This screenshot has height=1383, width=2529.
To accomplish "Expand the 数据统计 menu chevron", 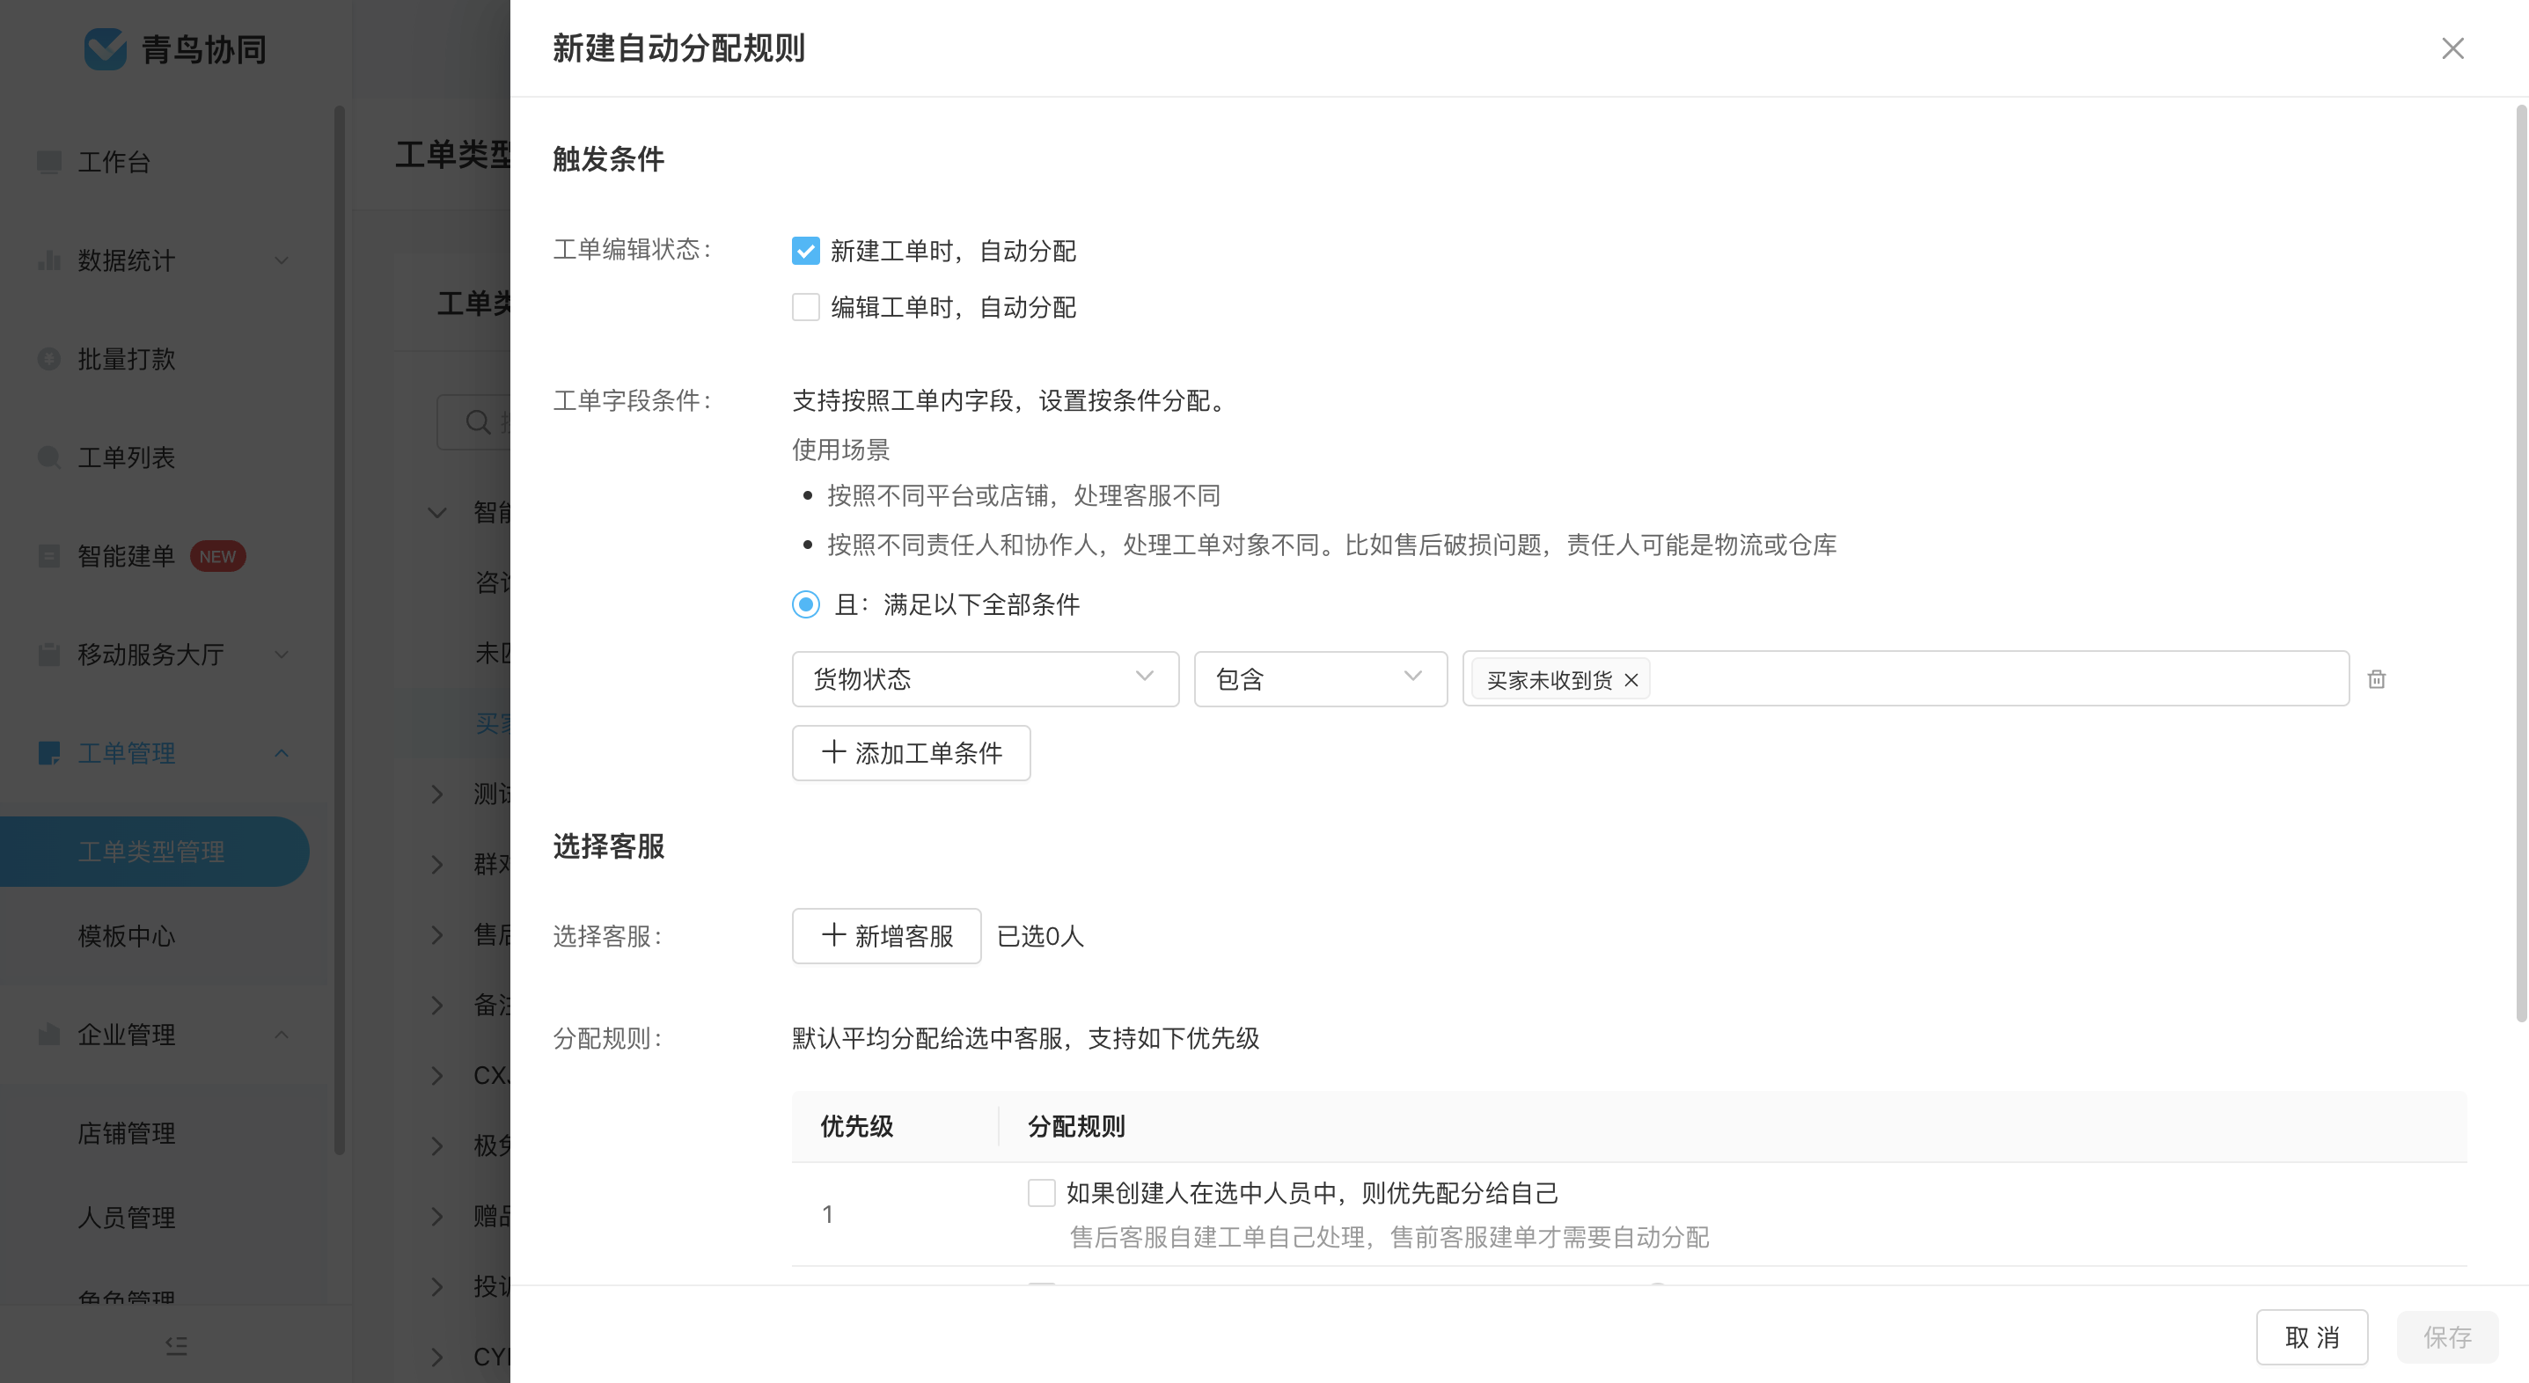I will [x=281, y=260].
